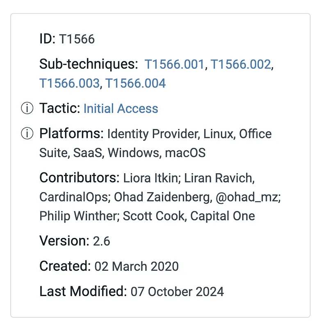Click Last Modified date 07 October 2024

coord(177,292)
